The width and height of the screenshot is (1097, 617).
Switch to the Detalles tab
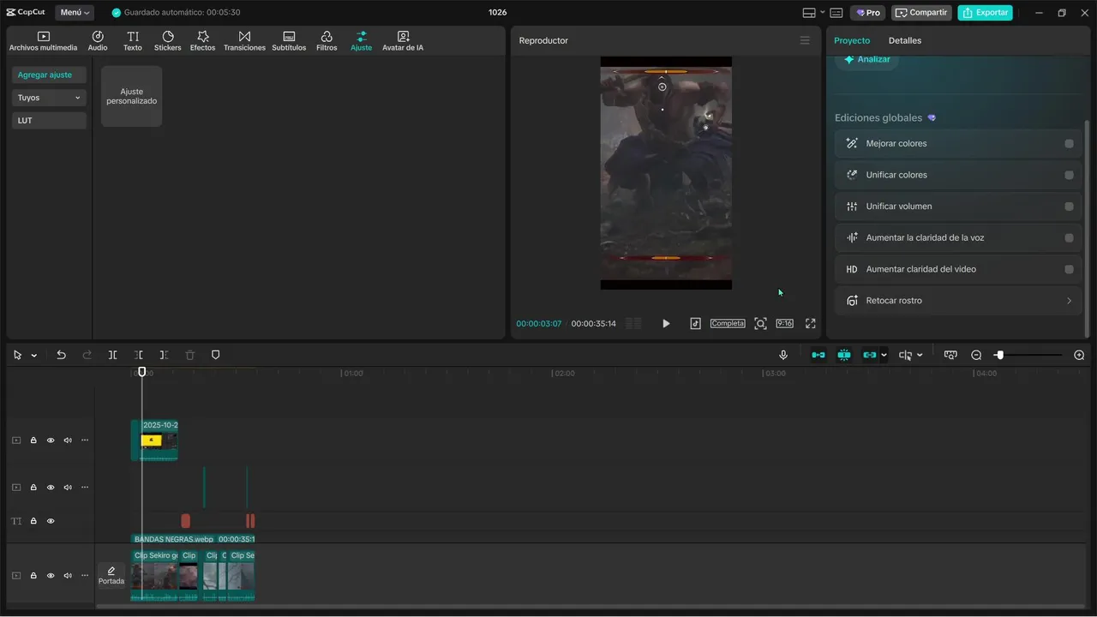905,40
